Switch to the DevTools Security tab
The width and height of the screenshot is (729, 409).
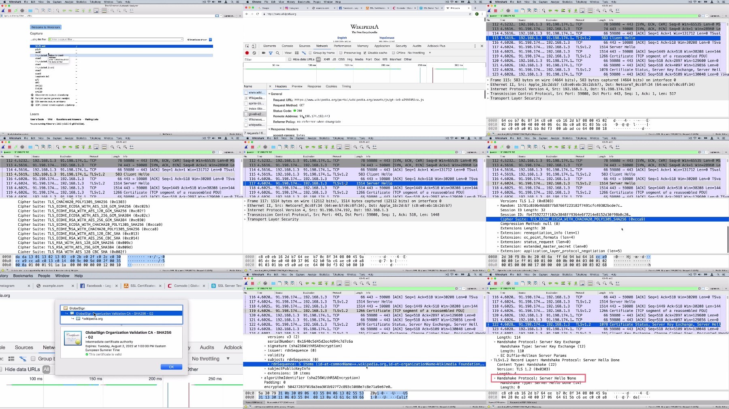pyautogui.click(x=401, y=46)
